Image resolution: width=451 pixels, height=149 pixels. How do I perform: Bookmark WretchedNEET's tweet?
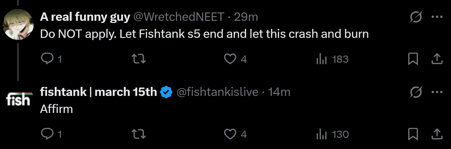pos(413,59)
